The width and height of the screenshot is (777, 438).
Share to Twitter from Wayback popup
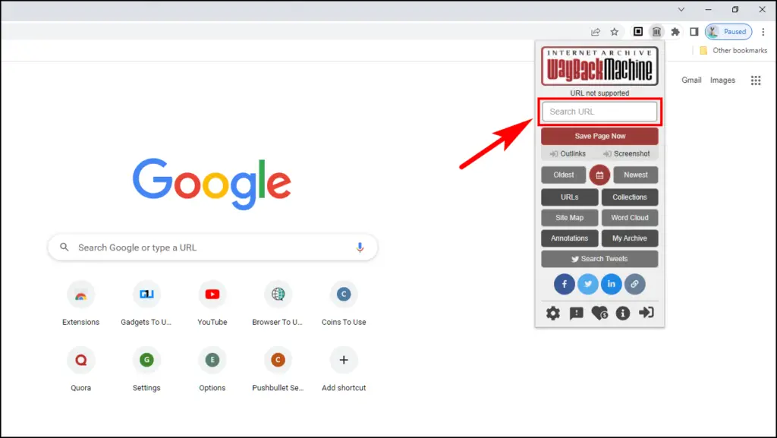588,284
